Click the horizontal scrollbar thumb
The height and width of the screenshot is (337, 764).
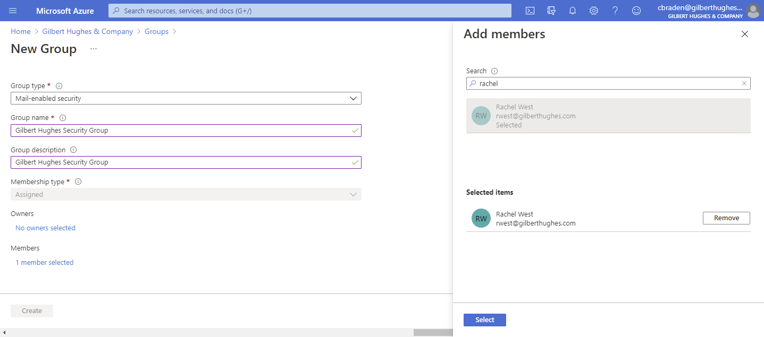point(433,333)
